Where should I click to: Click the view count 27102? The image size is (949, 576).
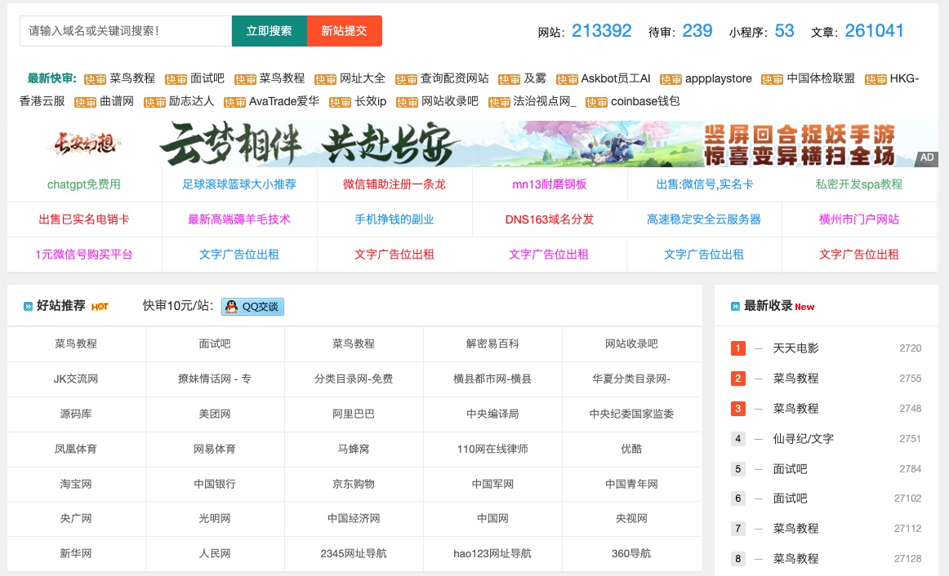[x=908, y=498]
